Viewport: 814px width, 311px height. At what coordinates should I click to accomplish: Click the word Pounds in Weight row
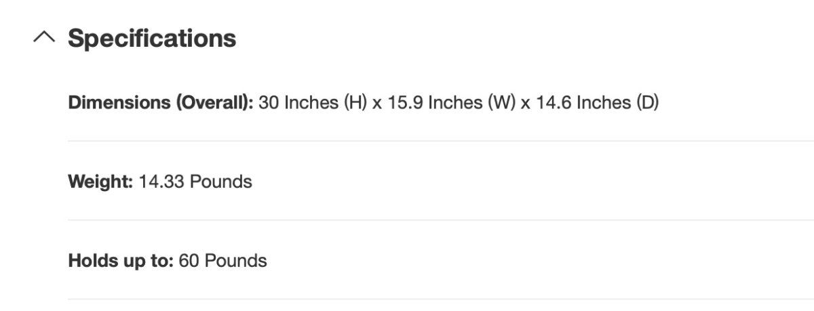click(221, 182)
